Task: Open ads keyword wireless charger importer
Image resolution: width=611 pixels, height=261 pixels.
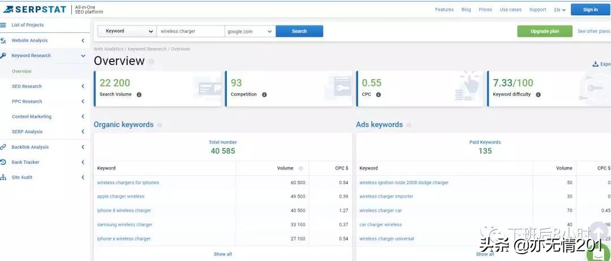Action: click(x=386, y=197)
